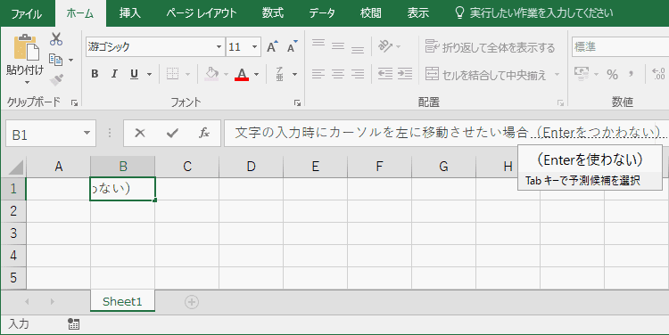Viewport: 669px width, 335px height.
Task: Click the macro recording icon in status bar
Action: coord(74,324)
